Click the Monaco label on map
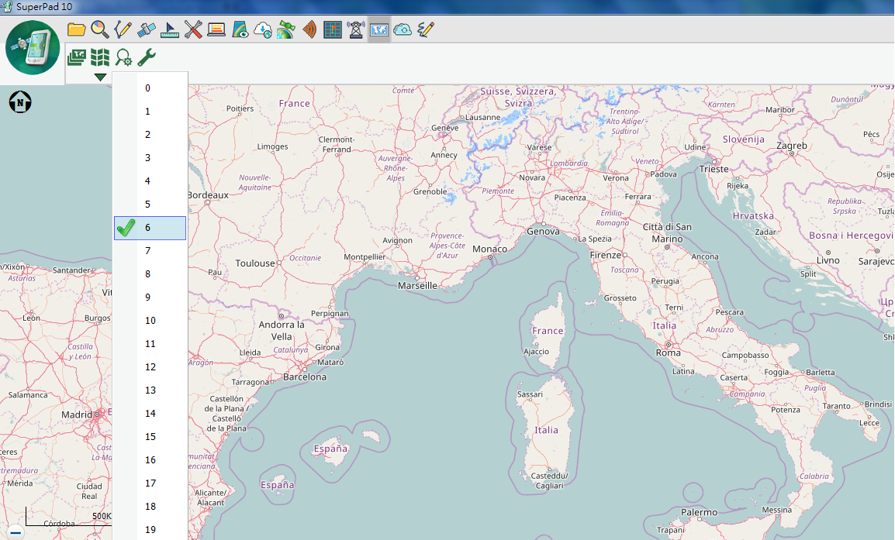 [x=489, y=249]
